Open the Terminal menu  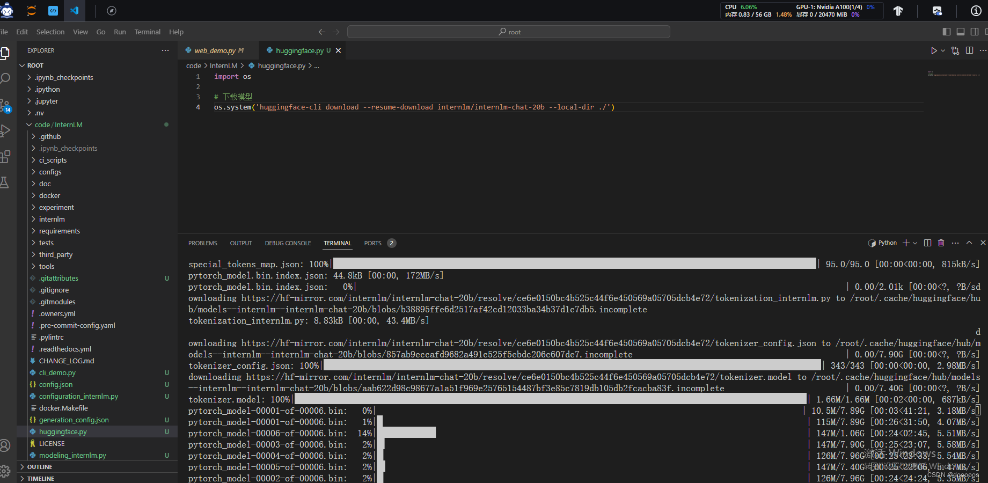click(148, 32)
